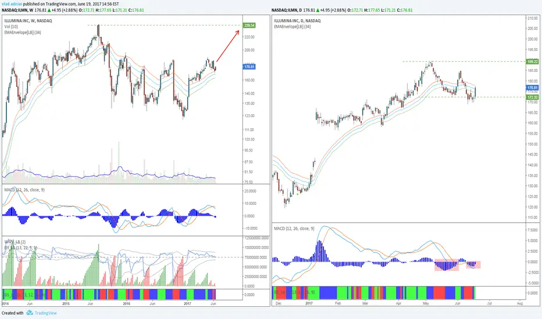Viewport: 542px width, 319px height.
Task: Click the ILLUMINA INC, W, NASDAQ chart title
Action: click(28, 21)
